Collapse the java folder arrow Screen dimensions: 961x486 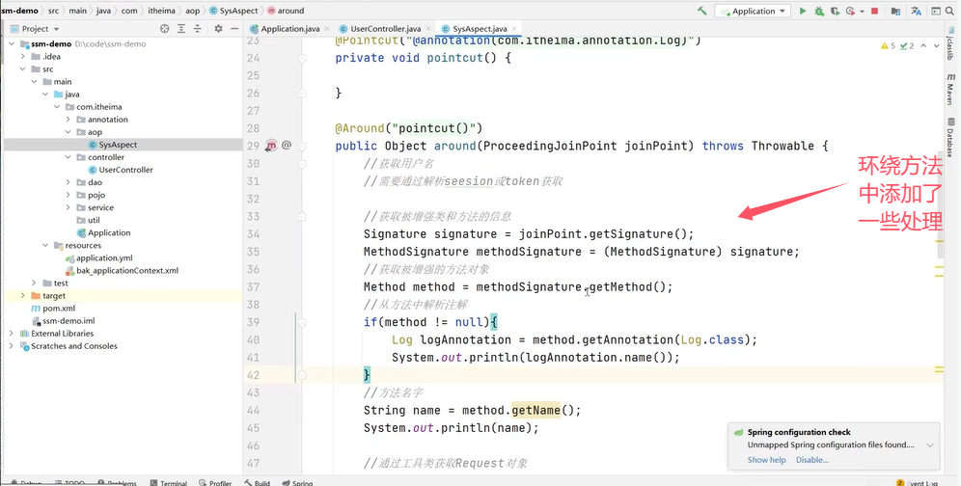(46, 94)
